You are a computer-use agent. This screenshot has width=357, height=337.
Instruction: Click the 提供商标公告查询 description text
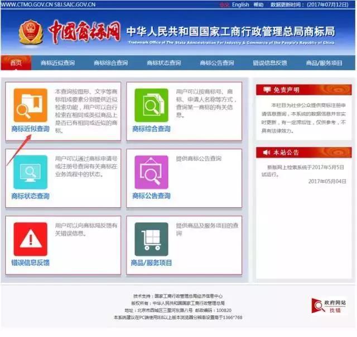coord(199,159)
